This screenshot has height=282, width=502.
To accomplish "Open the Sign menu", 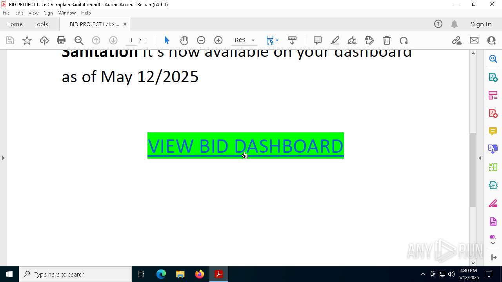I will tap(48, 13).
